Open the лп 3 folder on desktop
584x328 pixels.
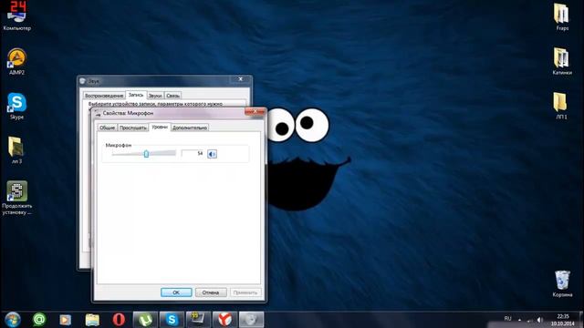pyautogui.click(x=16, y=150)
